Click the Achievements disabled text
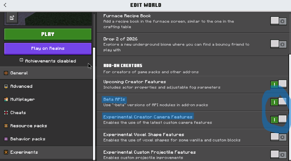Screen dimensions: 291x161 tap(50, 61)
